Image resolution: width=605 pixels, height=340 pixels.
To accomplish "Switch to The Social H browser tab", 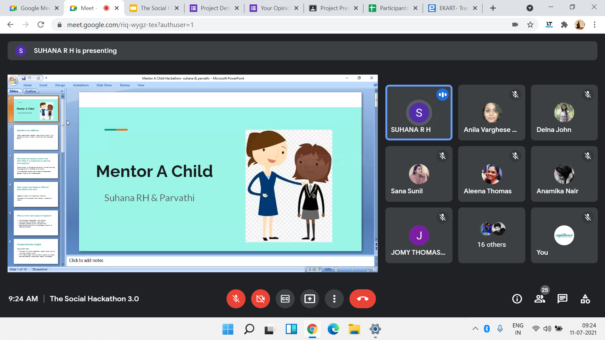I will pos(154,8).
